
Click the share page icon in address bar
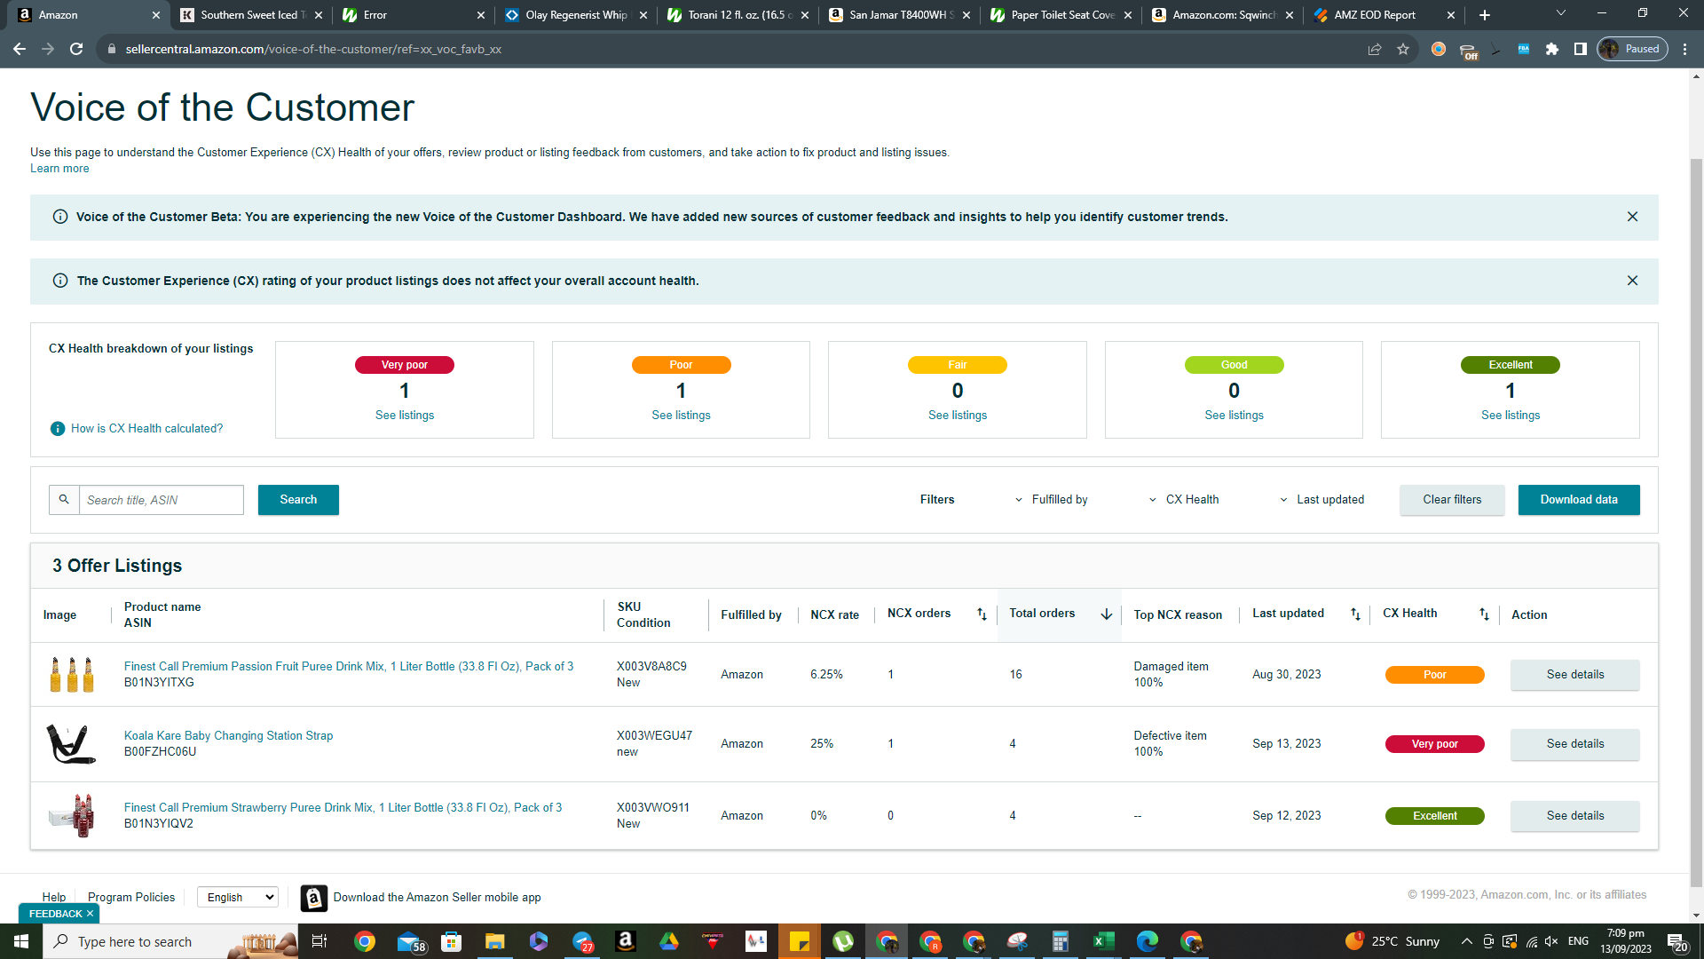click(x=1375, y=49)
